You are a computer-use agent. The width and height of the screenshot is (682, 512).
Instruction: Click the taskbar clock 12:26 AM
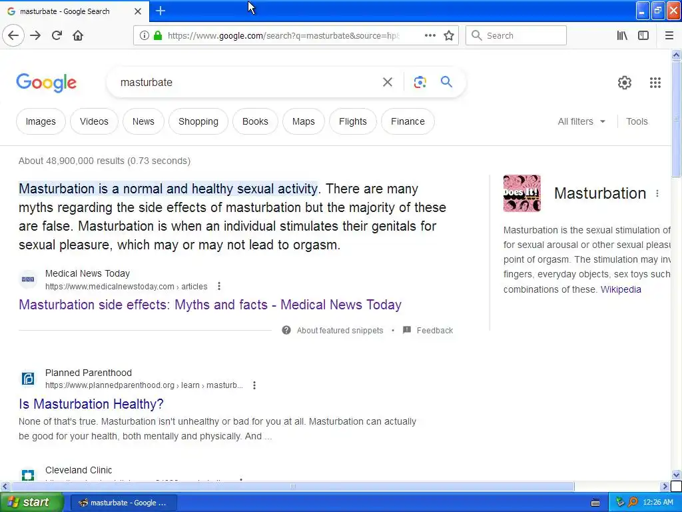(x=657, y=503)
